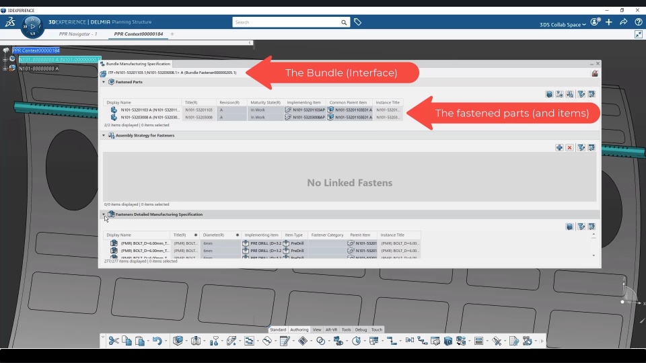Open the Touch toolbar tab
The height and width of the screenshot is (363, 646).
click(x=377, y=329)
